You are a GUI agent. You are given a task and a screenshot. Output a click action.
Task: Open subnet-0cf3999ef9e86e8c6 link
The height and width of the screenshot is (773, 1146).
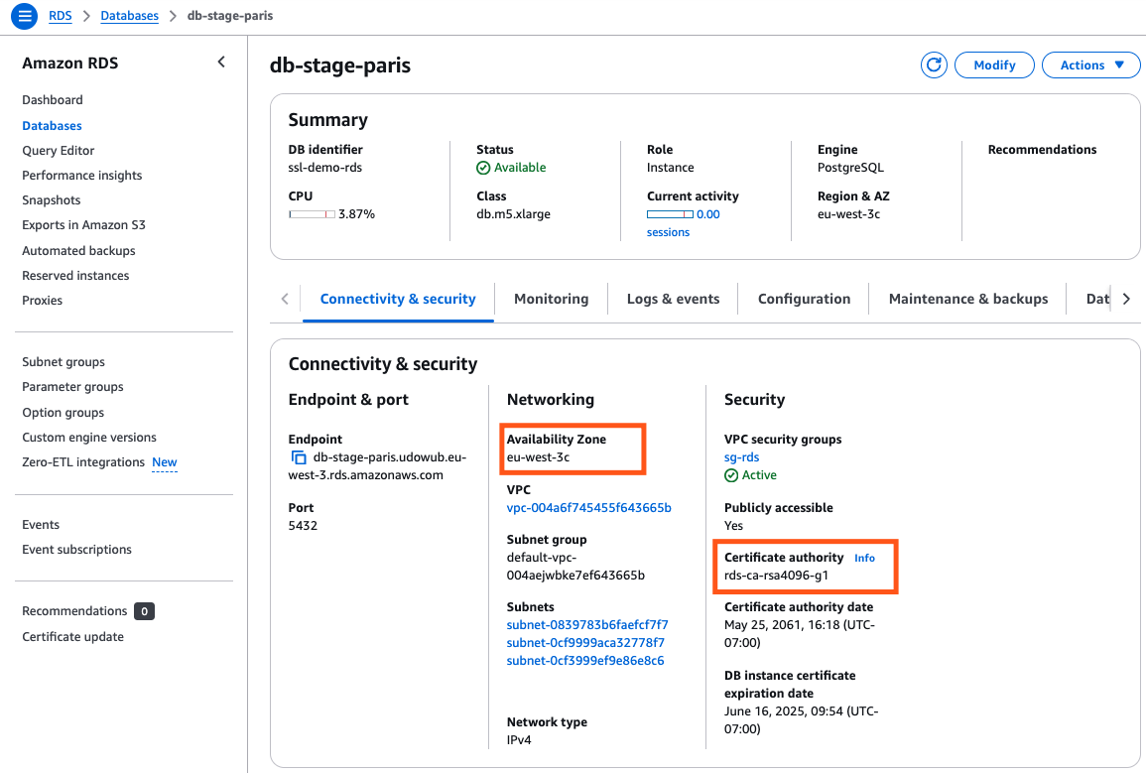coord(585,661)
